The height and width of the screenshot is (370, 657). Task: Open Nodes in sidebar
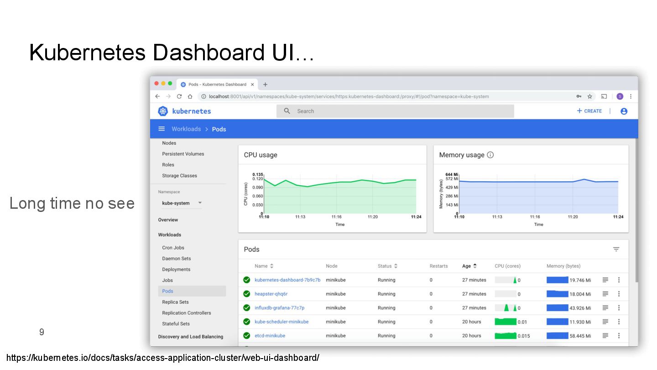[x=169, y=143]
